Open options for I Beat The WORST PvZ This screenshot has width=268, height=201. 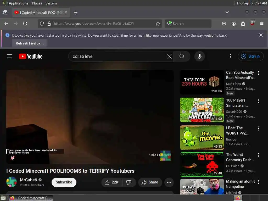click(x=259, y=129)
